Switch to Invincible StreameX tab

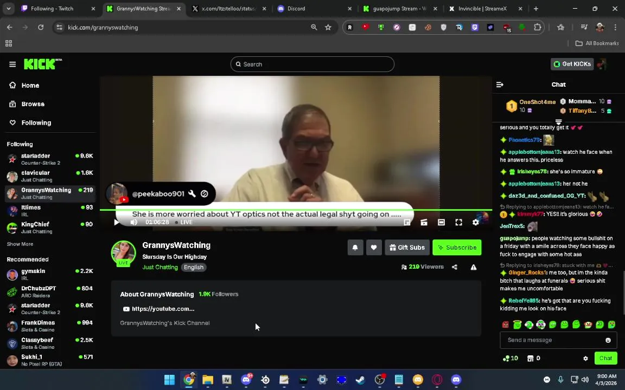coord(485,8)
